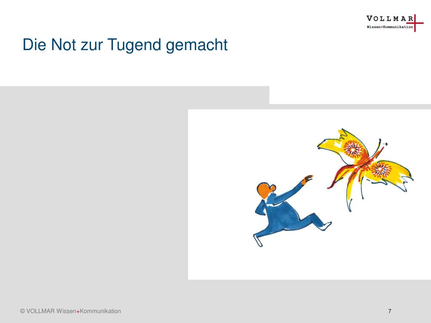
Task: Click the butterfly in the illustration
Action: click(365, 169)
